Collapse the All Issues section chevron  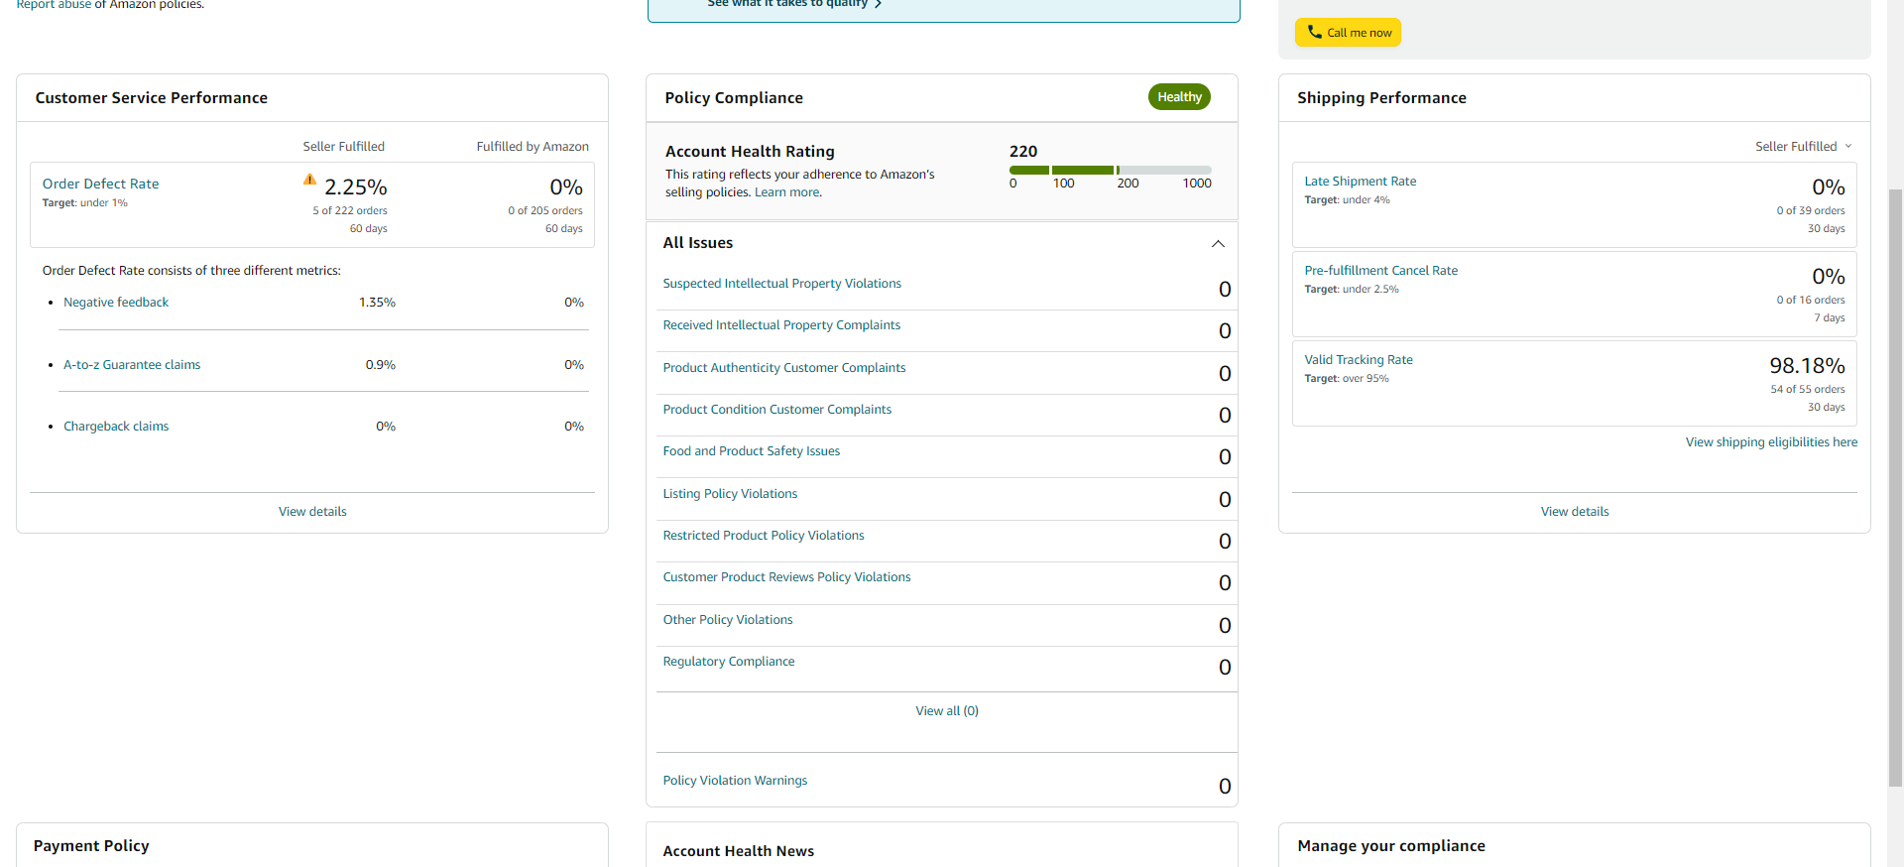pyautogui.click(x=1218, y=244)
